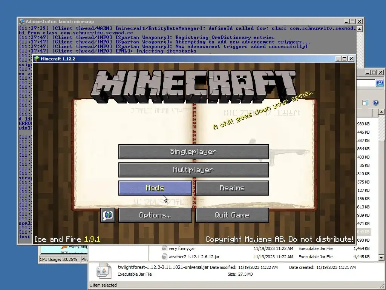
Task: Maximize the Explorer window
Action: click(374, 72)
